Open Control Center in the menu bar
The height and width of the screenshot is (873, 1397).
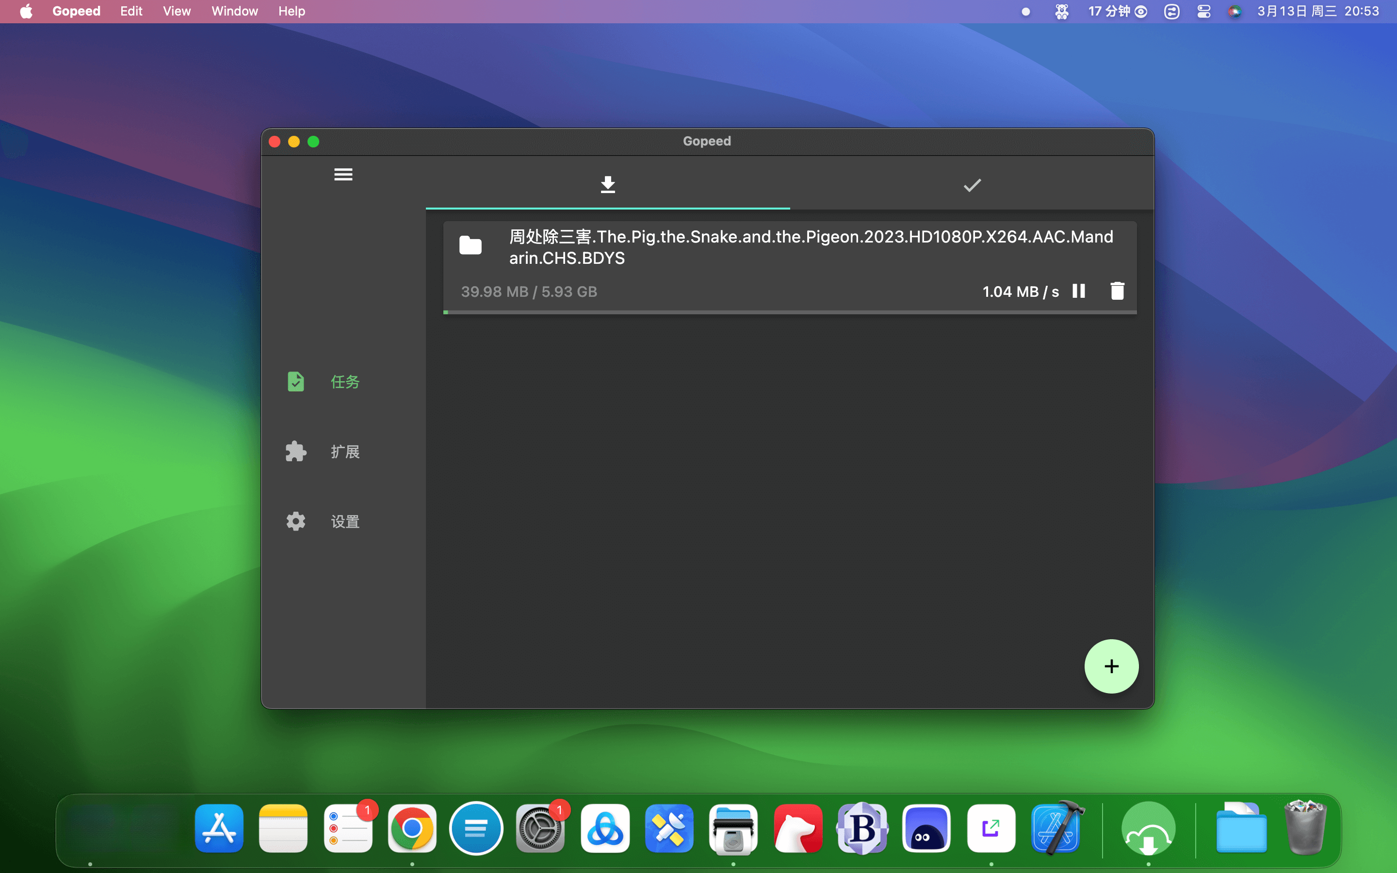pos(1203,11)
